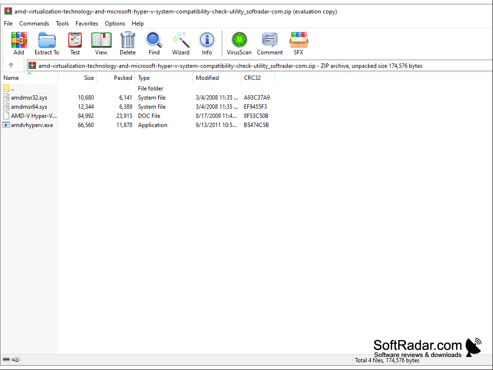Click the amdvhyperv.exe application icon
Viewport: 493px width, 370px height.
pyautogui.click(x=6, y=125)
